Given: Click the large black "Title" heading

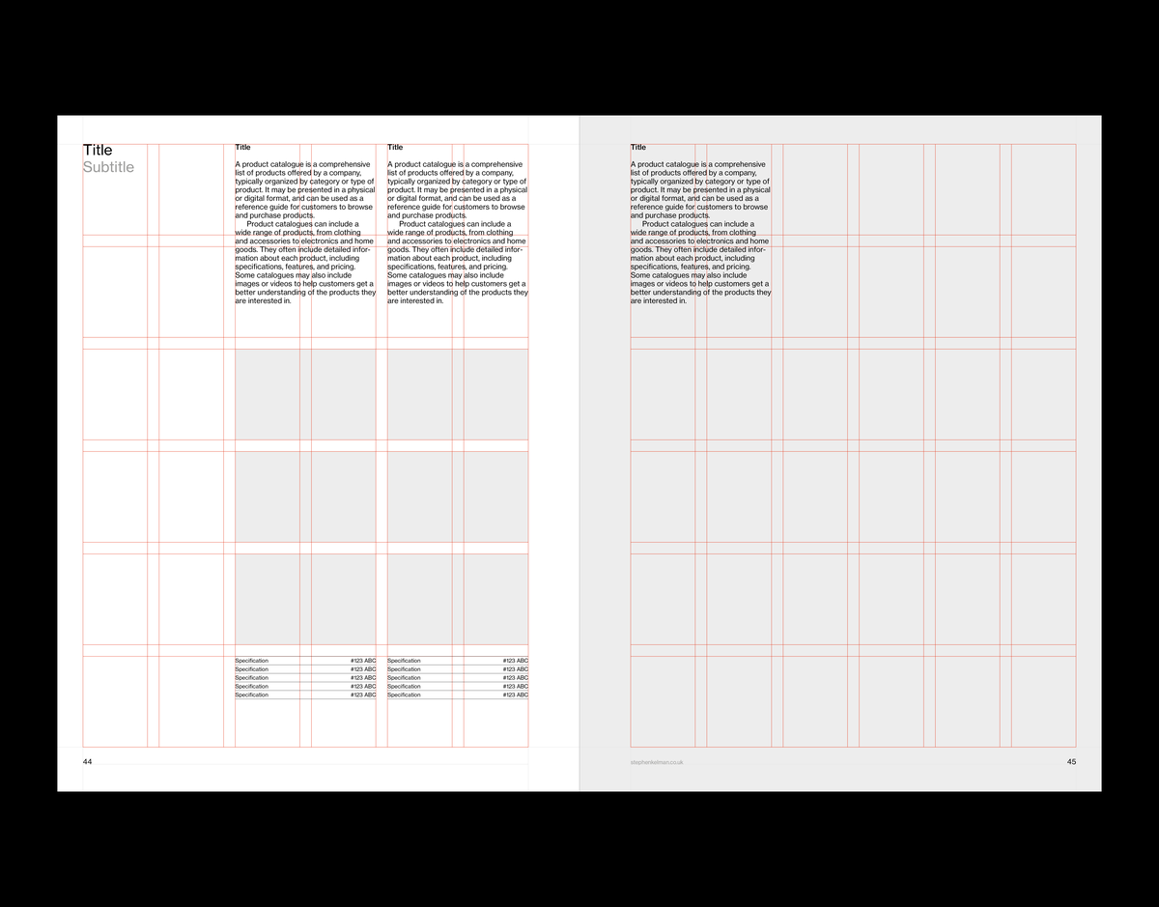Looking at the screenshot, I should 98,150.
